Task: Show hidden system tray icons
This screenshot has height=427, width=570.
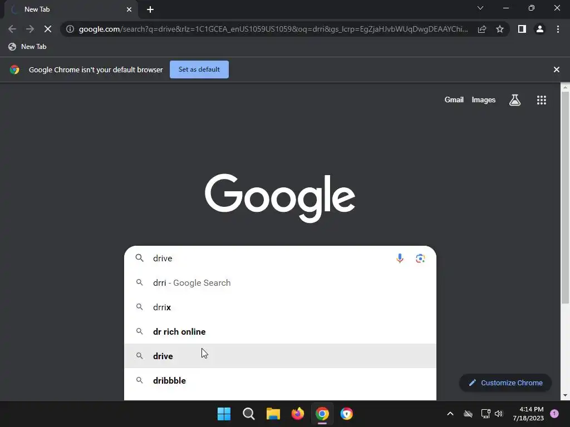Action: 450,414
